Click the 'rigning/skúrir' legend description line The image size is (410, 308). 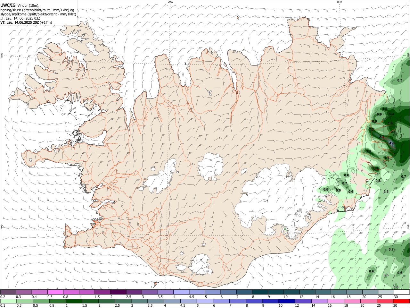[37, 10]
